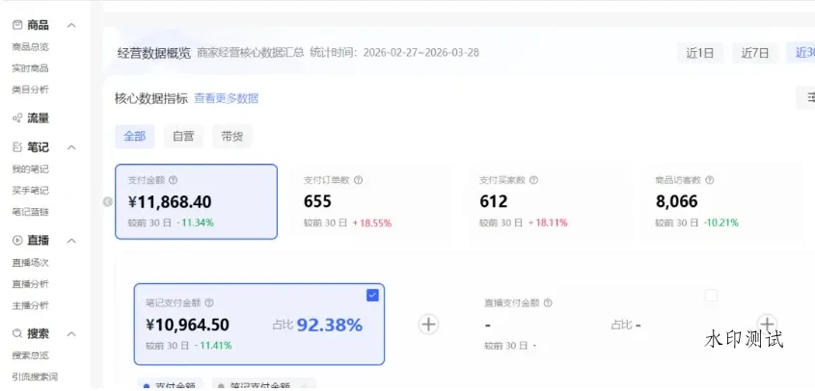Open help icon next to 商品访客数
The image size is (815, 391).
point(709,180)
